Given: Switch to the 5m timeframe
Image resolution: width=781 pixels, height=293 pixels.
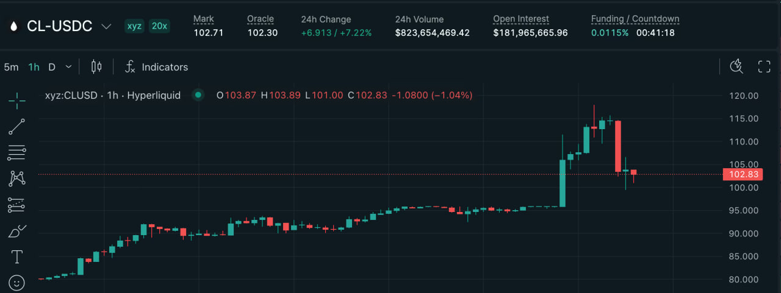Looking at the screenshot, I should pyautogui.click(x=11, y=67).
